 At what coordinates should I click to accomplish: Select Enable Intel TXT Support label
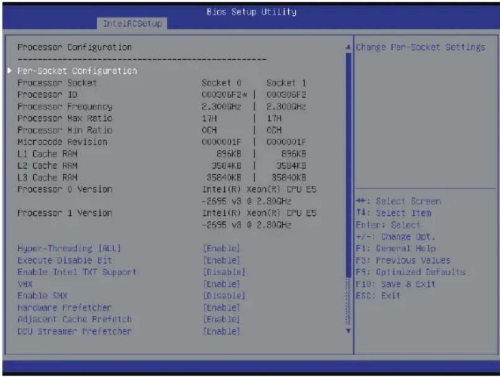(x=77, y=272)
